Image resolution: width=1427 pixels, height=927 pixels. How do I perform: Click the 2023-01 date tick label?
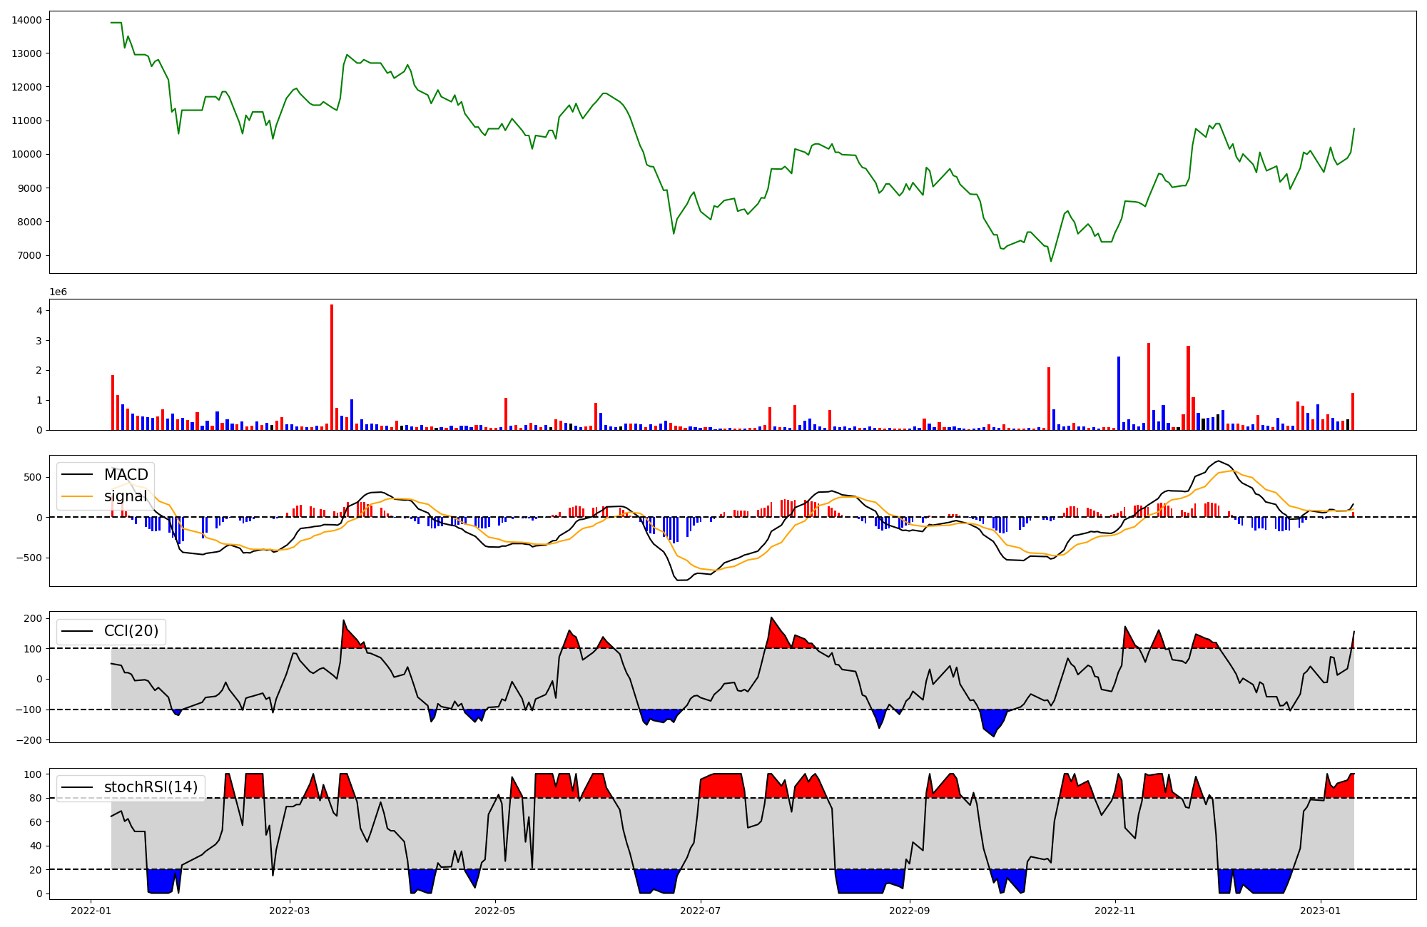click(x=1320, y=911)
